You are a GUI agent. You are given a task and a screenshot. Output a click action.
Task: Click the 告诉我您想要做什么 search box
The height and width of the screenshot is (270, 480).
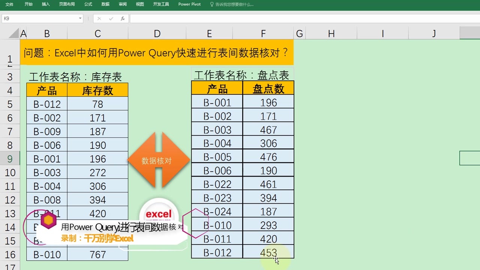click(x=234, y=4)
